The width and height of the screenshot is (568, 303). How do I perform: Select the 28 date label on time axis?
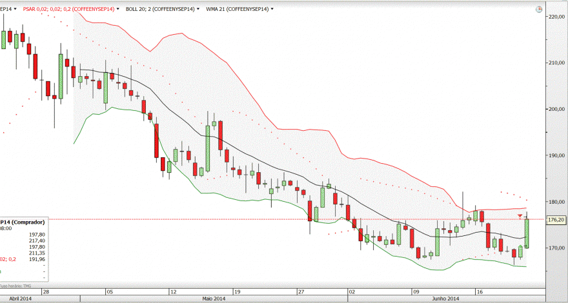click(46, 291)
